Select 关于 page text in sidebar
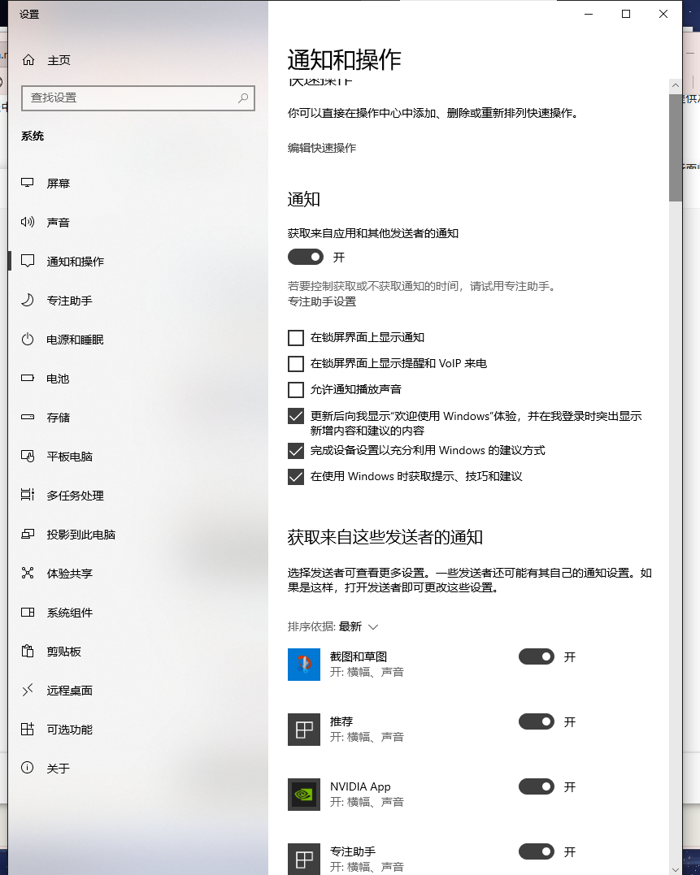700x875 pixels. tap(58, 769)
